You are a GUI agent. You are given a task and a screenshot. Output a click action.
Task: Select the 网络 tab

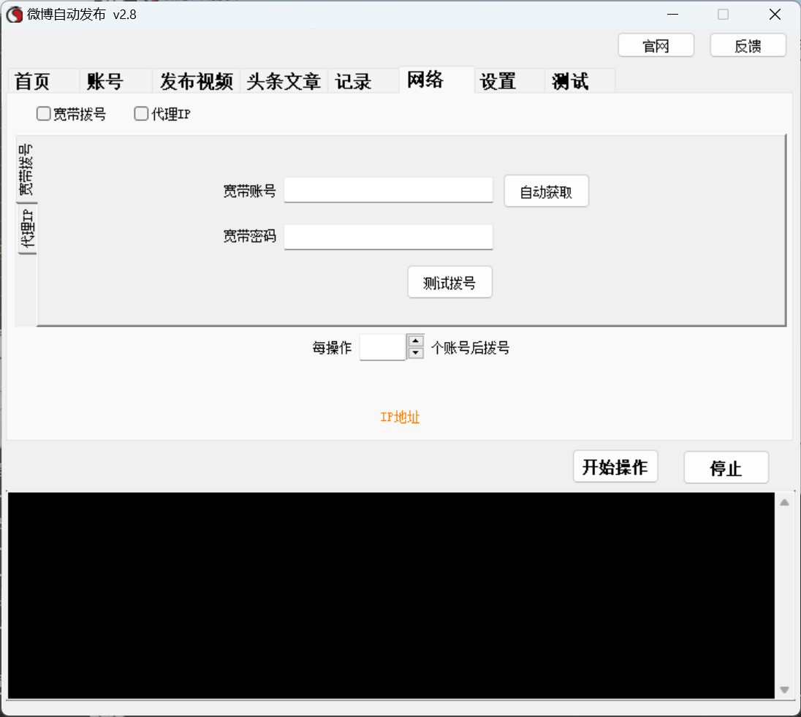tap(437, 80)
